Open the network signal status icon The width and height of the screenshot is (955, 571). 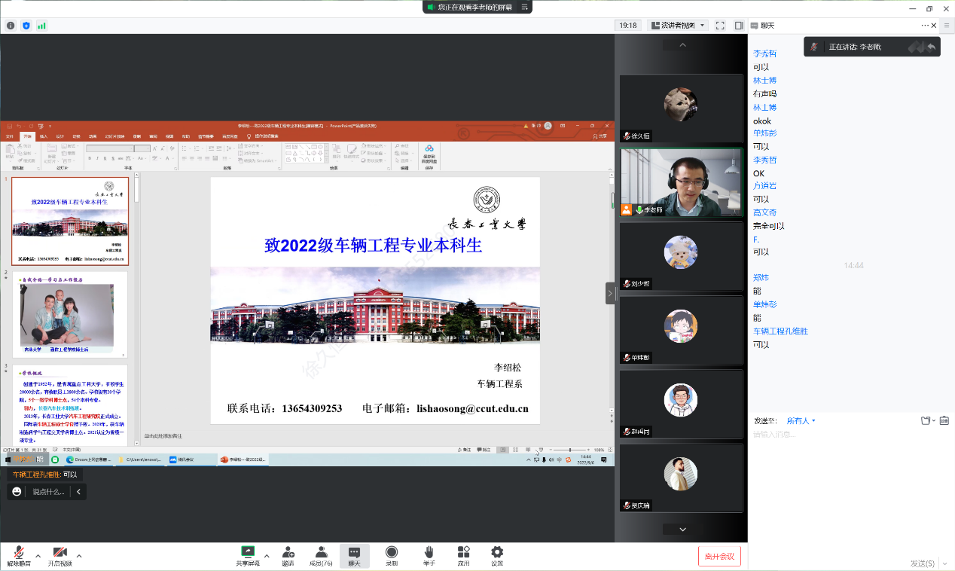(41, 25)
